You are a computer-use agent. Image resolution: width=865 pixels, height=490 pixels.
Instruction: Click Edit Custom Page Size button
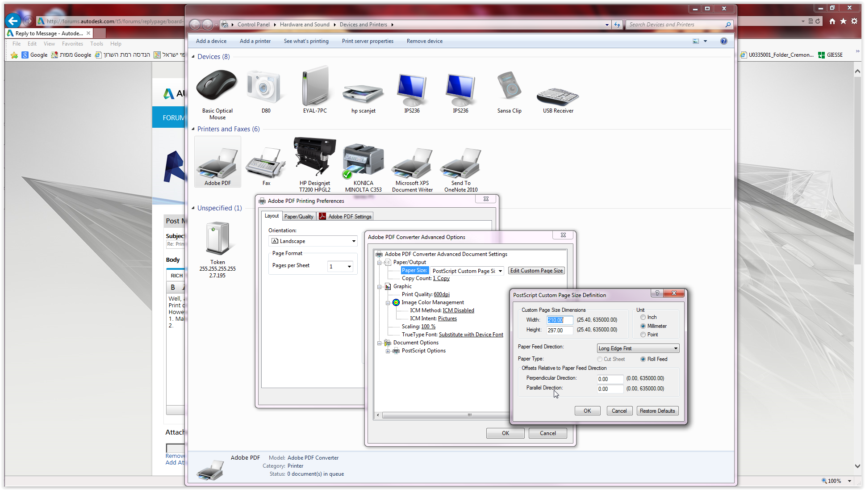[x=536, y=271]
